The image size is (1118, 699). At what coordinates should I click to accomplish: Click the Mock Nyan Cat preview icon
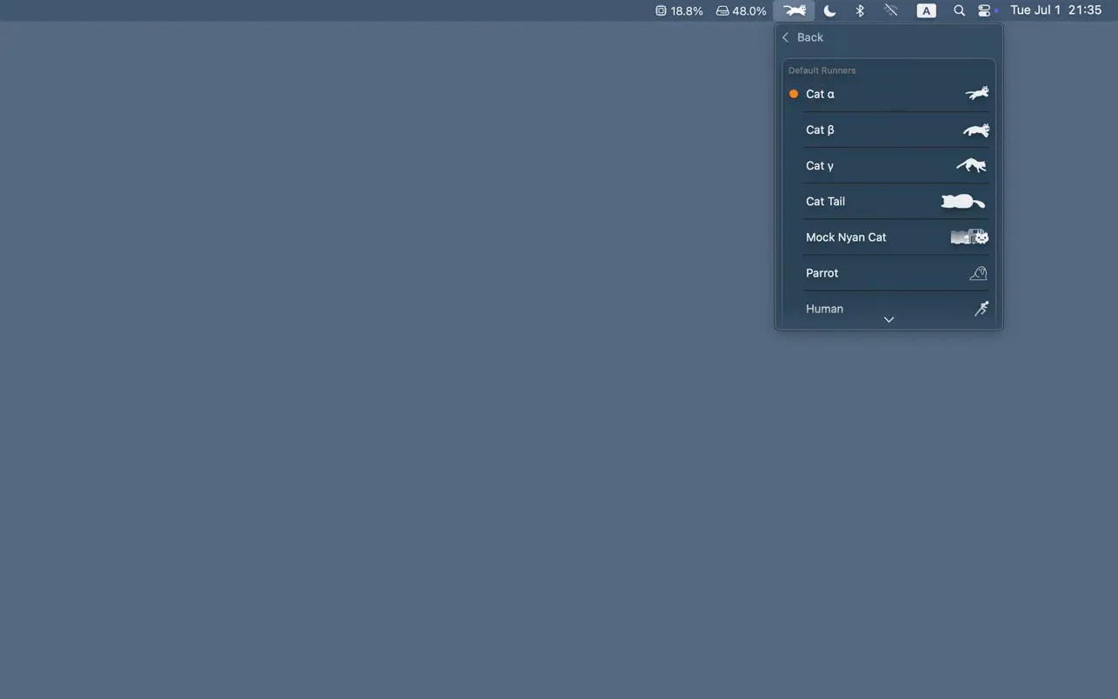point(969,236)
